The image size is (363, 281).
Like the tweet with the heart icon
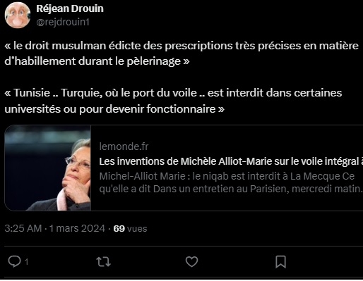tap(191, 261)
